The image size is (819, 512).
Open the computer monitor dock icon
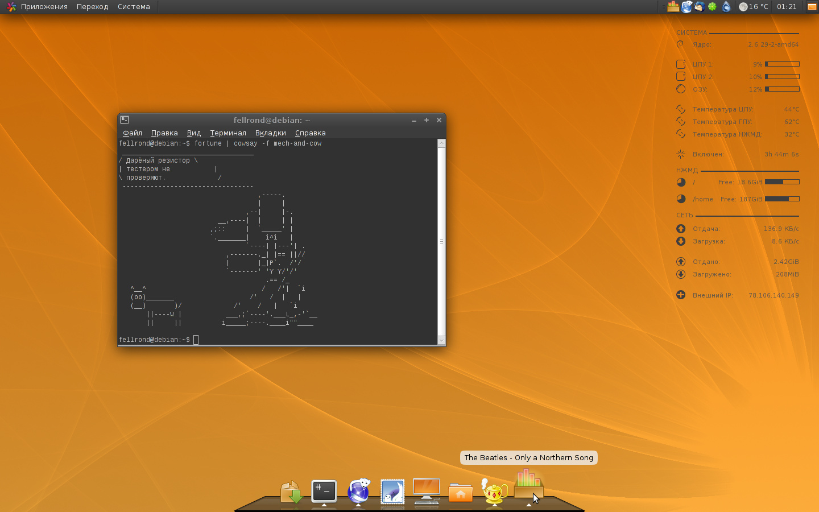(x=427, y=492)
